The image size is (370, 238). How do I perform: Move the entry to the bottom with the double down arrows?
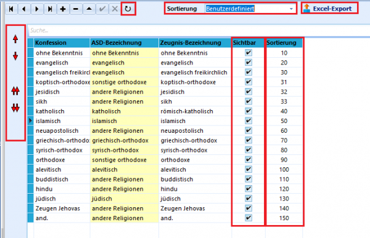tap(15, 108)
